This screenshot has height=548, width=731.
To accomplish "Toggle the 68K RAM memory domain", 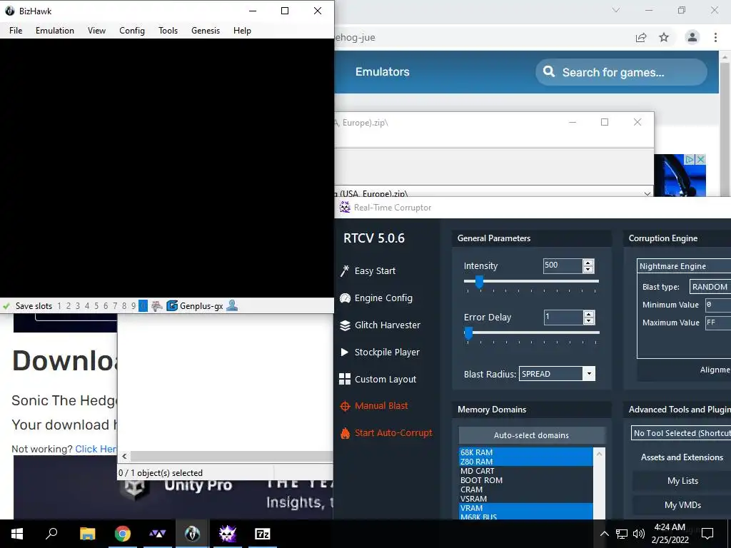I will coord(525,452).
